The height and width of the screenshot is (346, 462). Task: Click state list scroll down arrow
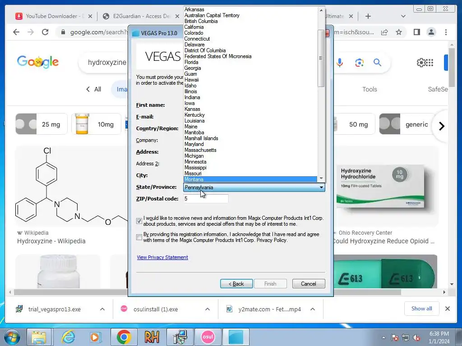point(321,178)
